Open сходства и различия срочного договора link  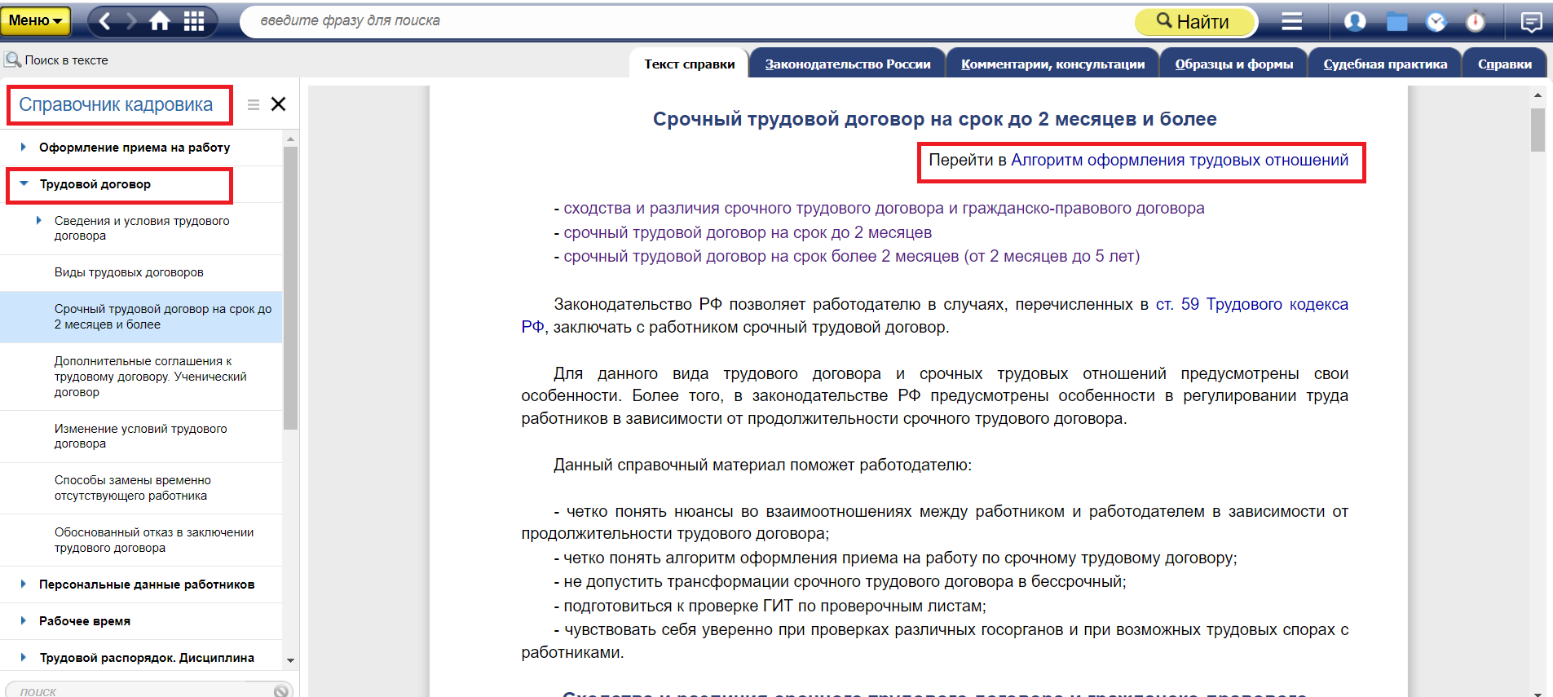point(884,209)
